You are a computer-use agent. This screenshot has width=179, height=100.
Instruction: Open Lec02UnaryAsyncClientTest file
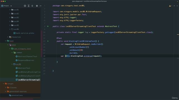point(28,76)
